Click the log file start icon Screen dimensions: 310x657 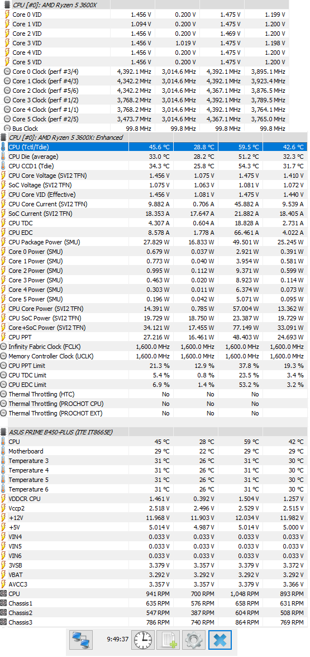click(x=169, y=640)
